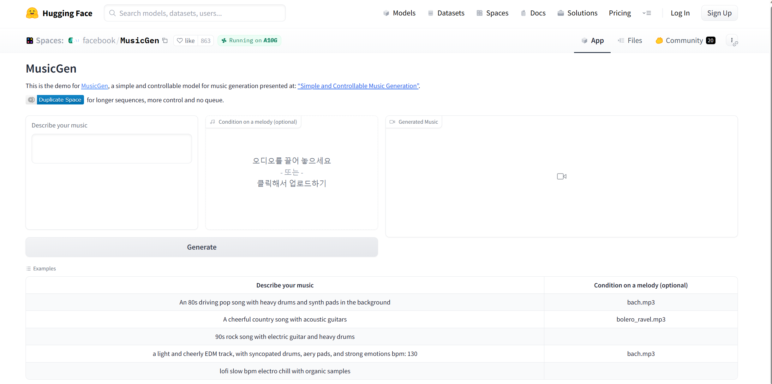
Task: Click the Examples list icon
Action: coord(28,269)
